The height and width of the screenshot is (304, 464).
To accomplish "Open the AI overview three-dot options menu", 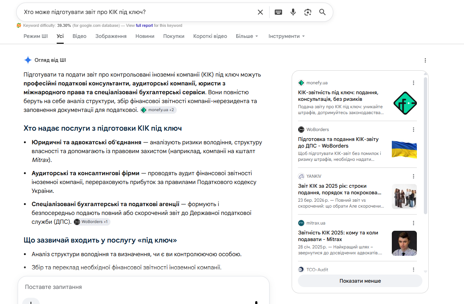I will coord(425,60).
